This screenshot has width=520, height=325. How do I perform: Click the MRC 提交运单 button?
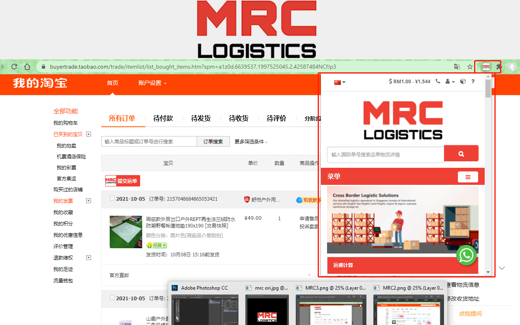pyautogui.click(x=123, y=181)
